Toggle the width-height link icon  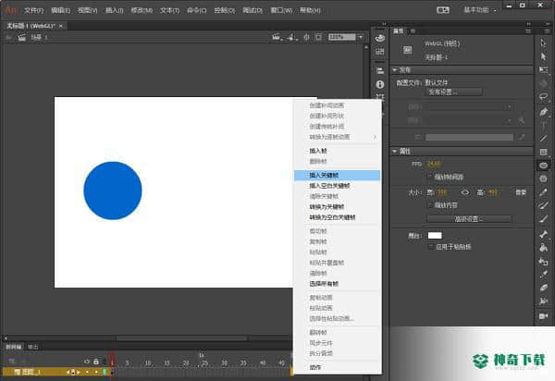(465, 192)
